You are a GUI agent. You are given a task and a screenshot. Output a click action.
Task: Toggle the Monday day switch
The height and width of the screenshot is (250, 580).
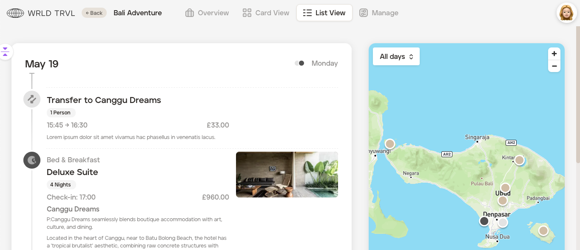299,63
